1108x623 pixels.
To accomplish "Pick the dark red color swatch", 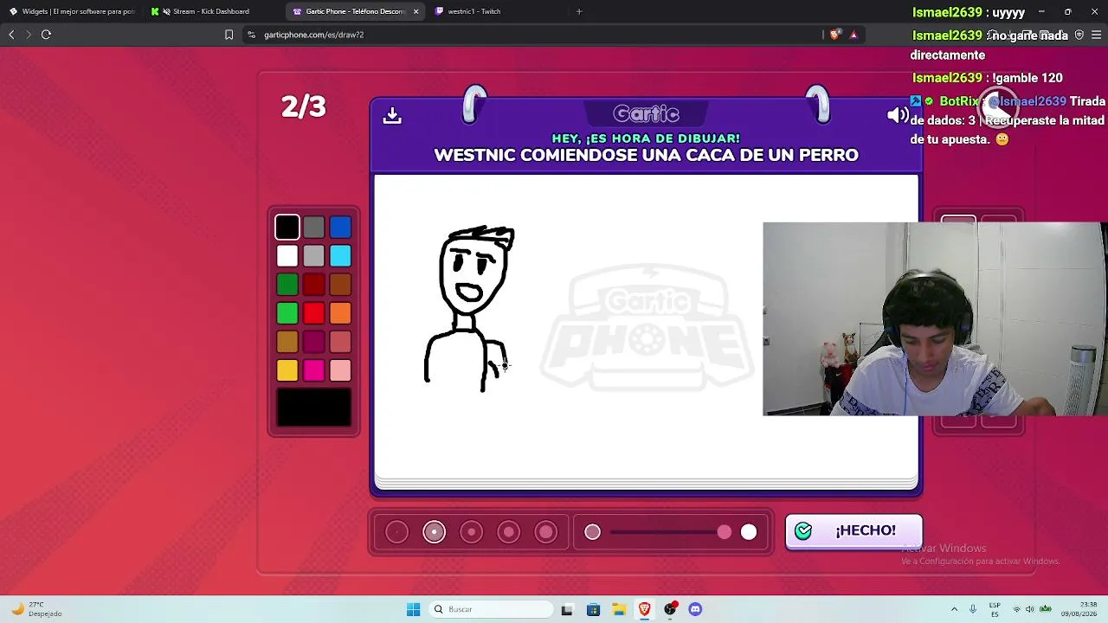I will pos(314,284).
